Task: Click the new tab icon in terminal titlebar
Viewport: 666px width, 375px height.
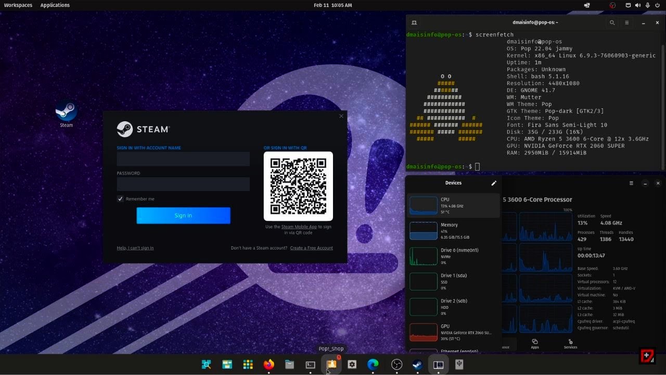Action: [414, 22]
